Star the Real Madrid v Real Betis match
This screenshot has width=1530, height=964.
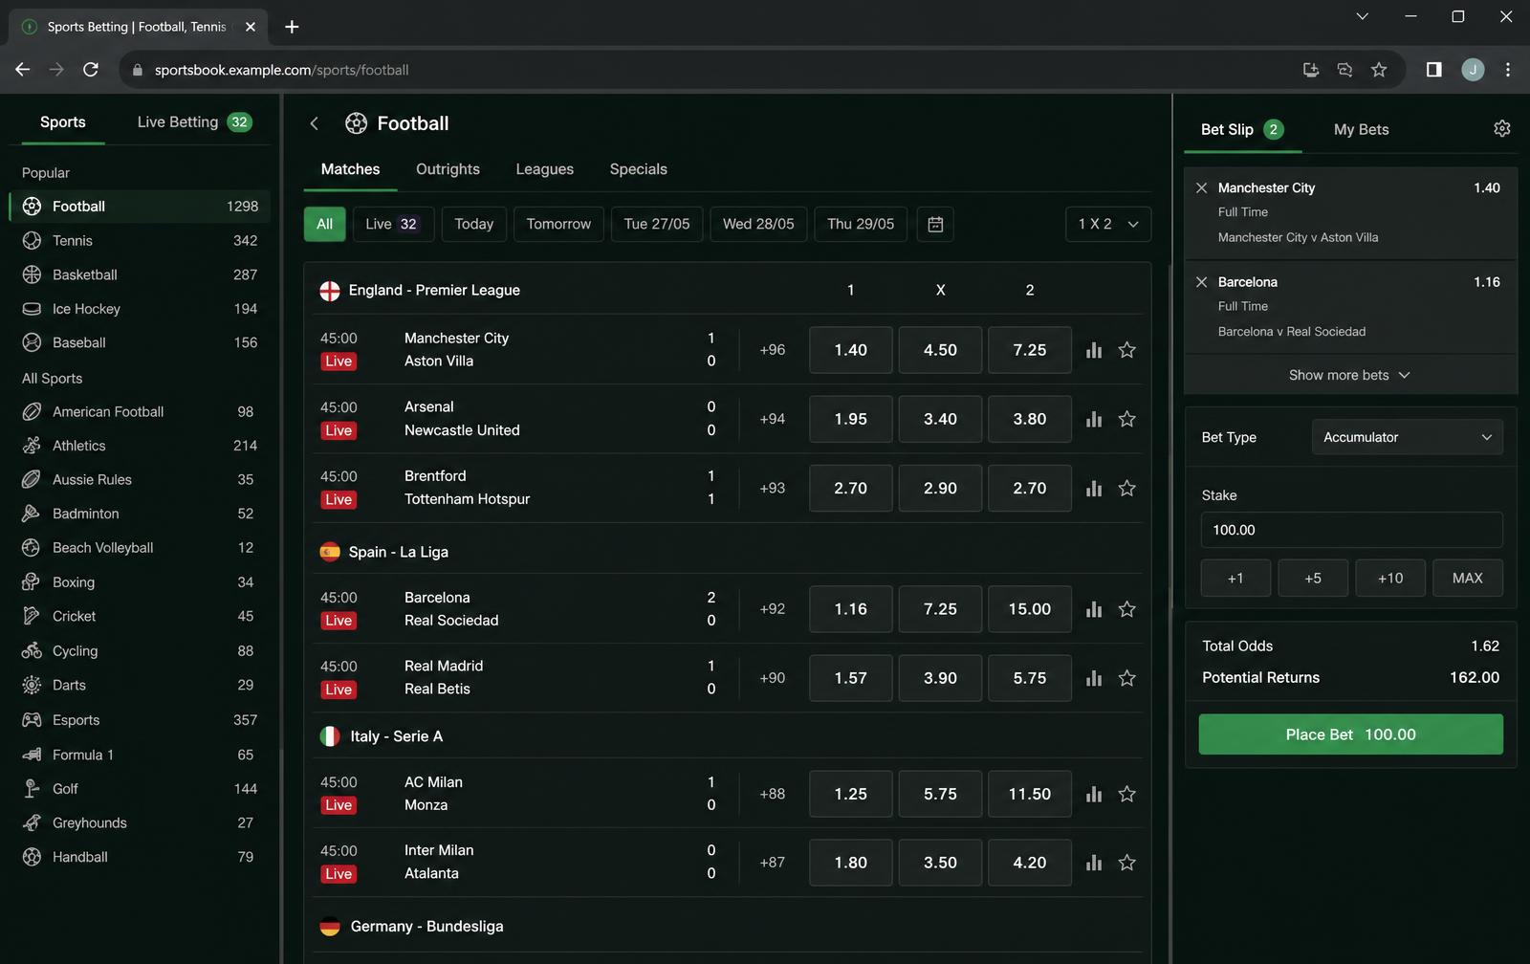[x=1127, y=678]
